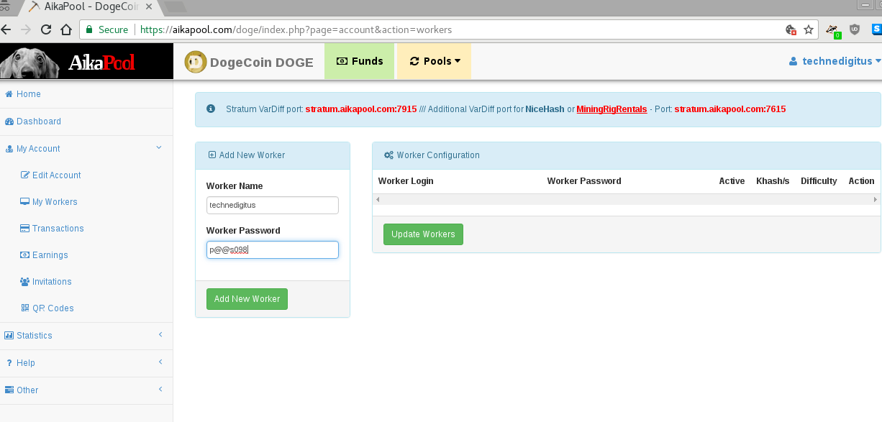Click the DogeCoin DOGE title text
The height and width of the screenshot is (422, 882).
click(262, 63)
